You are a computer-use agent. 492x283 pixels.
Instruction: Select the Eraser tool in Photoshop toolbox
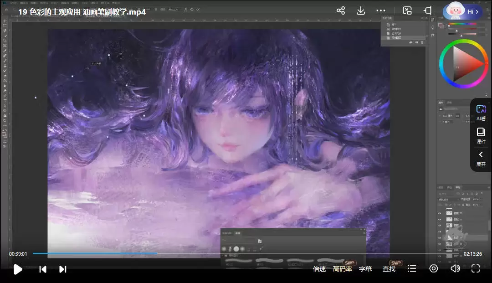coord(5,76)
